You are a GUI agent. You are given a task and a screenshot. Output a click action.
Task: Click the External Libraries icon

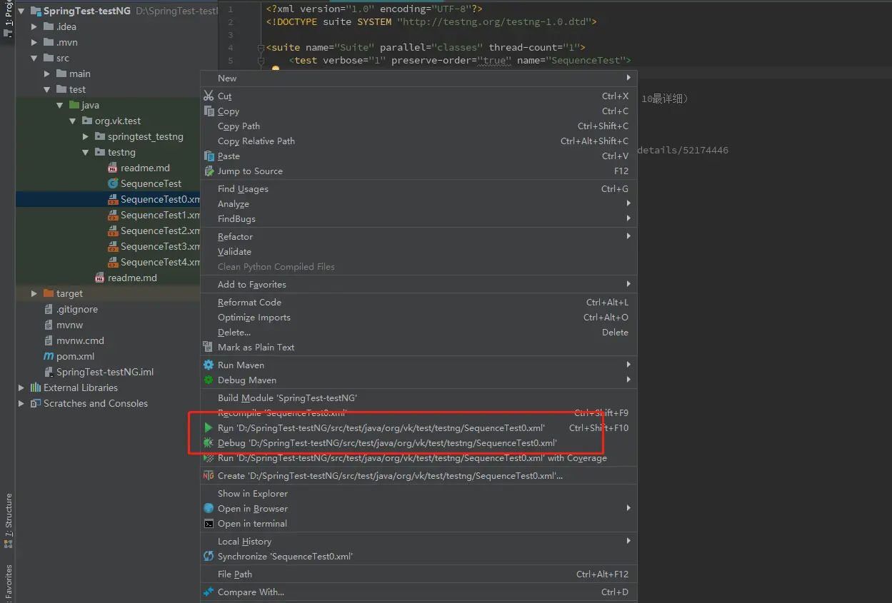point(36,387)
